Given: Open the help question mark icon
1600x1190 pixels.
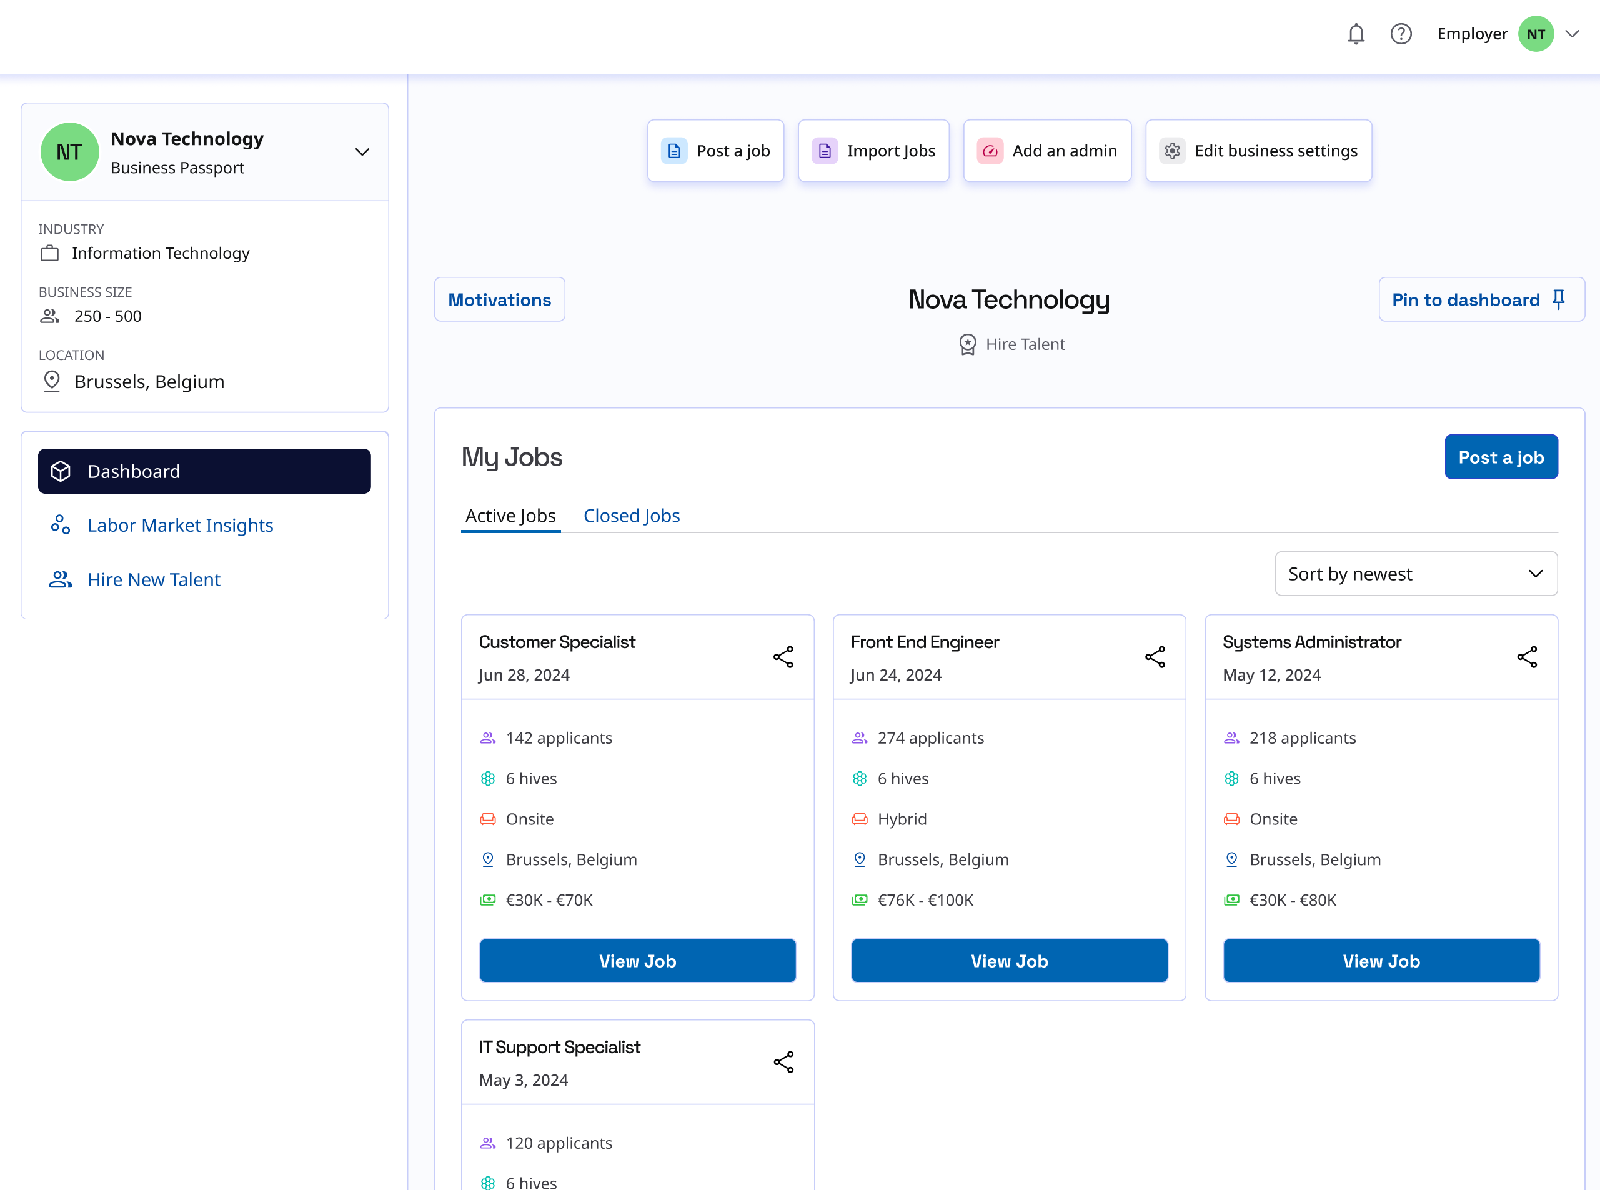Looking at the screenshot, I should coord(1401,34).
